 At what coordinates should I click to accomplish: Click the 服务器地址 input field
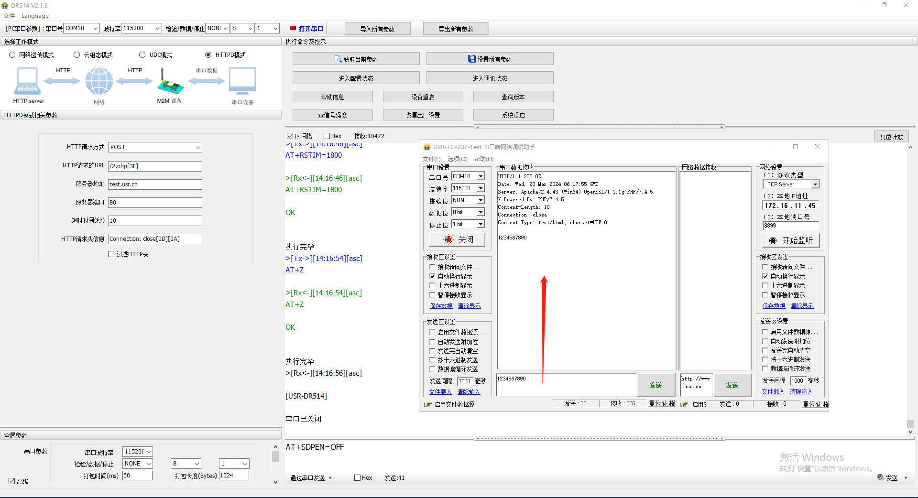[155, 184]
